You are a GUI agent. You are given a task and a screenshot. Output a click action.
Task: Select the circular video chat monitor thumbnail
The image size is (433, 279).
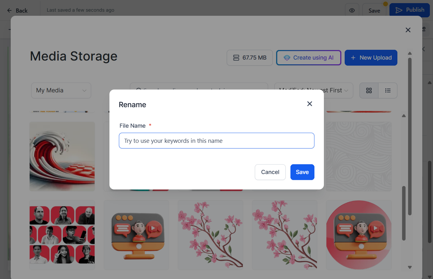[x=359, y=235]
